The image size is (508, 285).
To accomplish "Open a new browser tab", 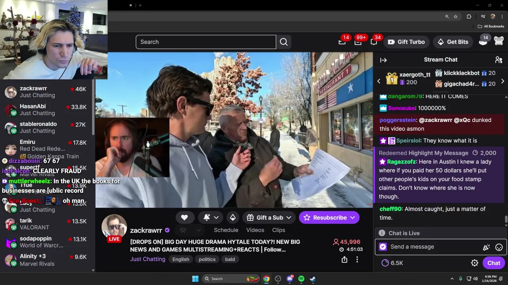I will pos(140,5).
